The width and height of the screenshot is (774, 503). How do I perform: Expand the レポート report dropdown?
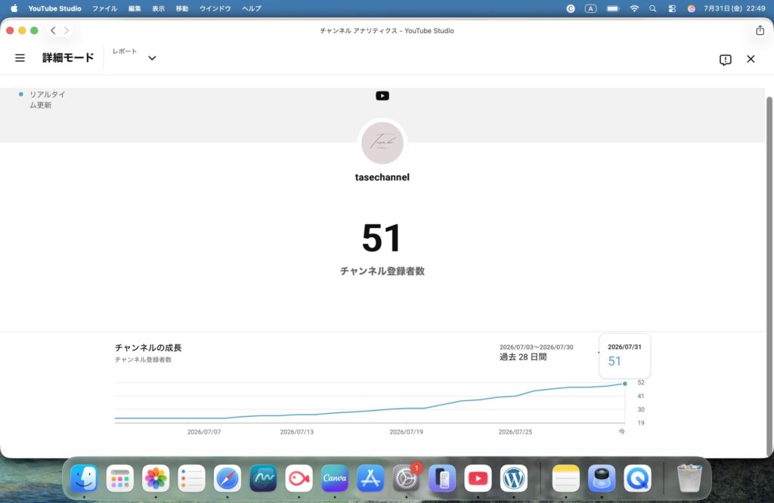152,58
